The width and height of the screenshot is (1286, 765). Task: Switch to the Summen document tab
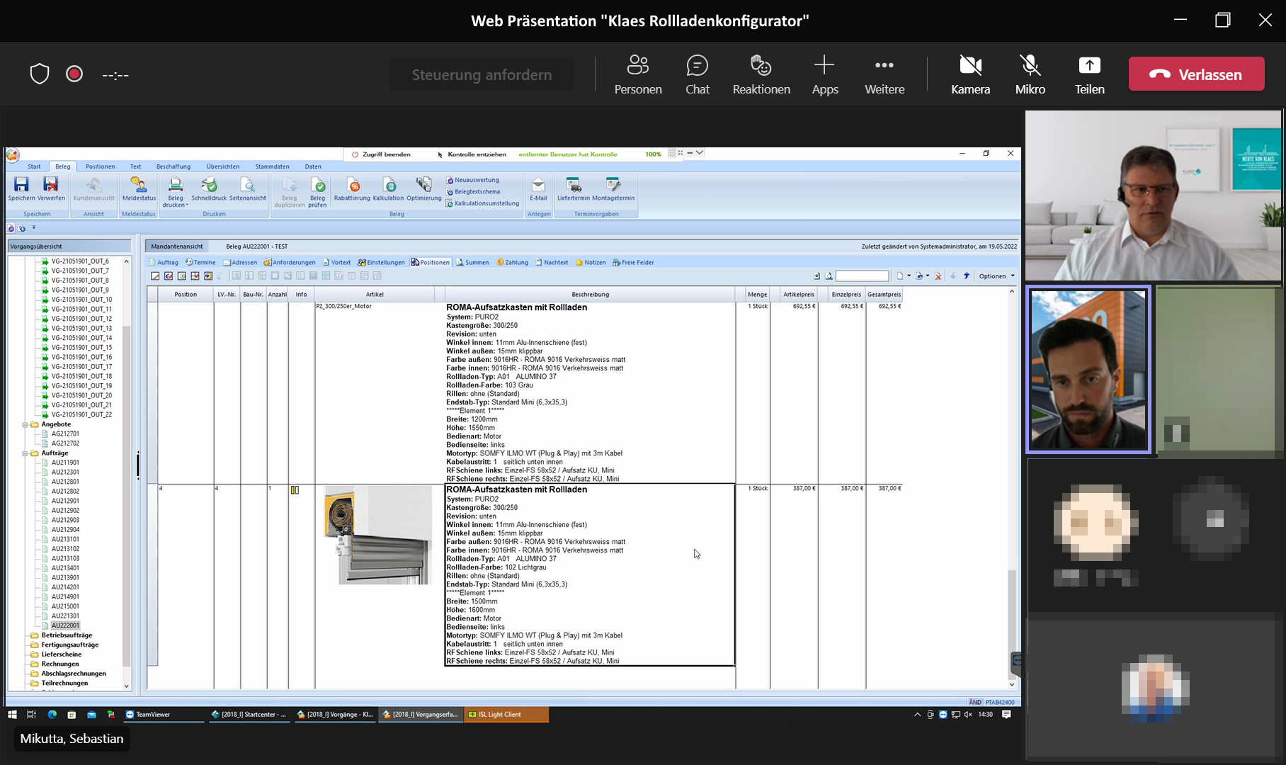(472, 262)
